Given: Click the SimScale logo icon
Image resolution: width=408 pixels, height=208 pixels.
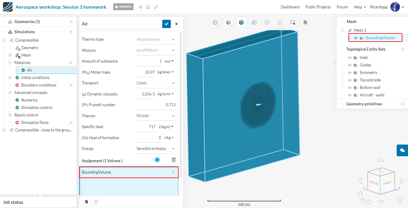Looking at the screenshot, I should click(8, 7).
